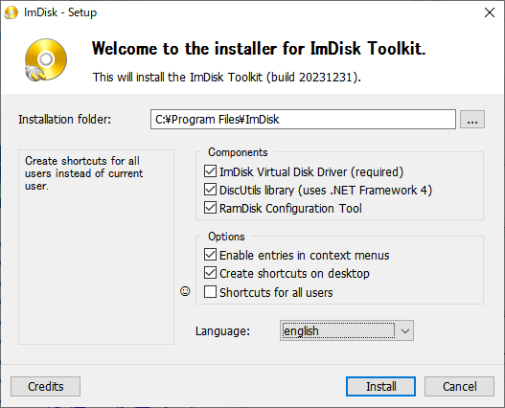Screen dimensions: 505x408
Task: Click the small ImDisk title bar icon
Action: point(11,12)
